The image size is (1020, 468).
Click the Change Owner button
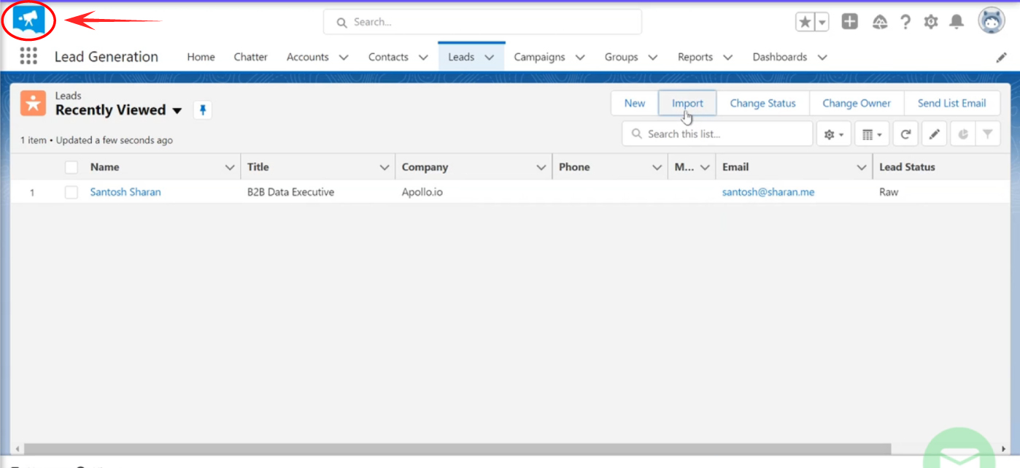pyautogui.click(x=857, y=103)
